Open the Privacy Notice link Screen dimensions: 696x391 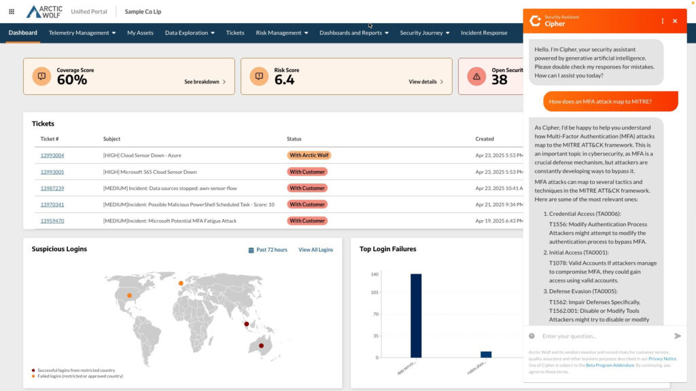[x=662, y=358]
